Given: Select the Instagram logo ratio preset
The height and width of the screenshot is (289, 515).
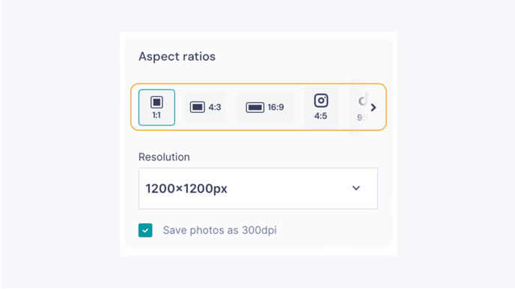Looking at the screenshot, I should click(x=321, y=100).
